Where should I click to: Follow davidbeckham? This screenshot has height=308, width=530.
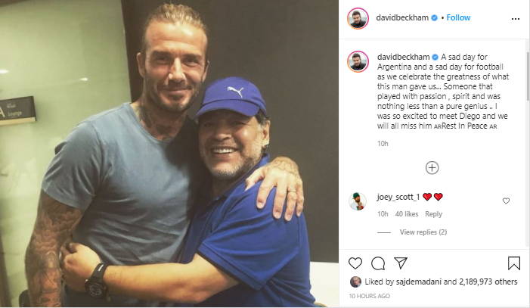coord(458,17)
